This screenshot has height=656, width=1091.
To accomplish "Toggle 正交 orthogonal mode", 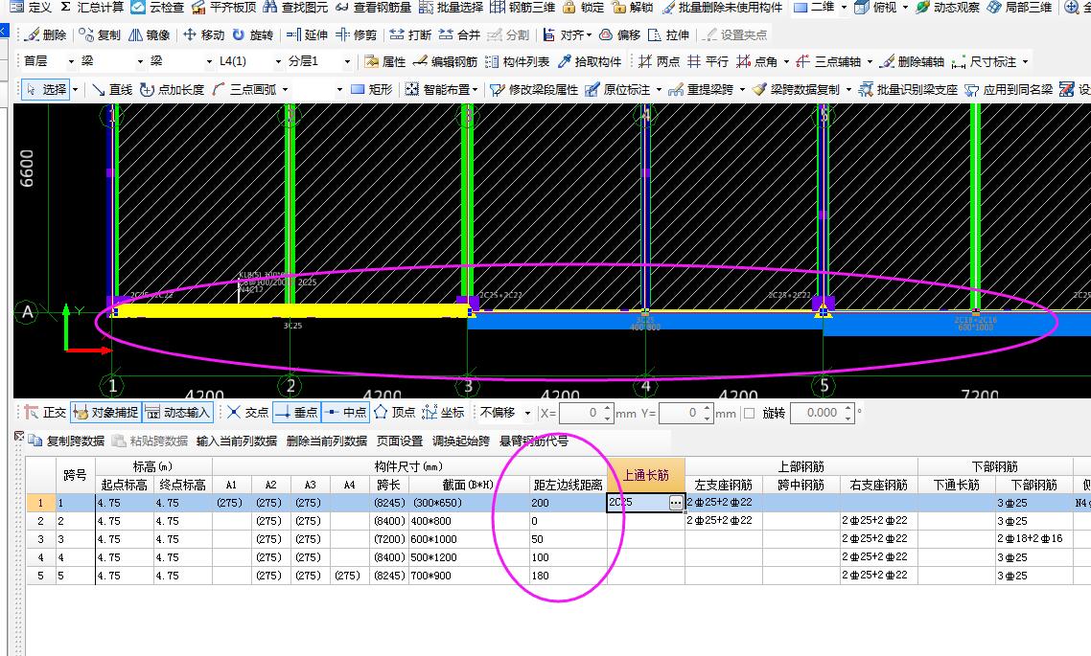I will (45, 413).
